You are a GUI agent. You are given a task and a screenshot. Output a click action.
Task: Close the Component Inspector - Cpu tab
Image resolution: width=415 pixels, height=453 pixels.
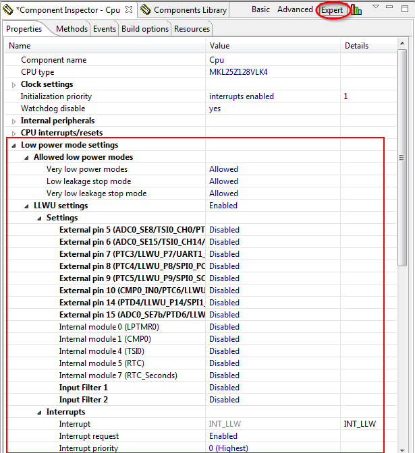pyautogui.click(x=129, y=10)
